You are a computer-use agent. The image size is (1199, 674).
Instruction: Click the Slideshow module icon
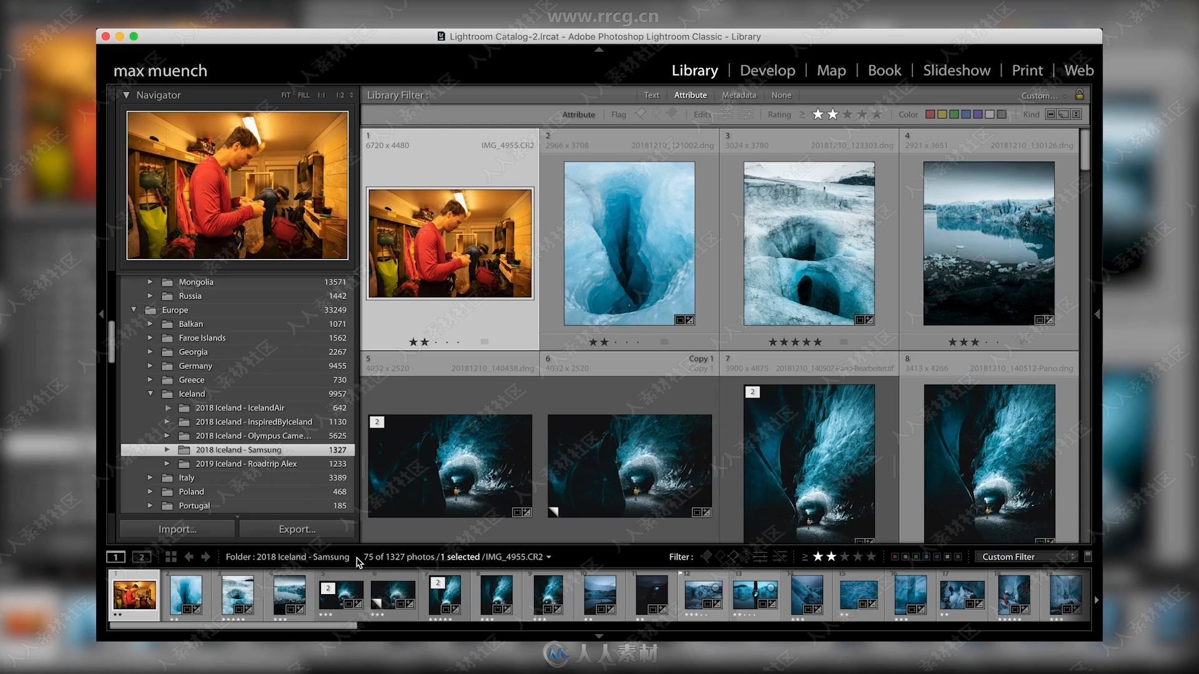click(958, 70)
